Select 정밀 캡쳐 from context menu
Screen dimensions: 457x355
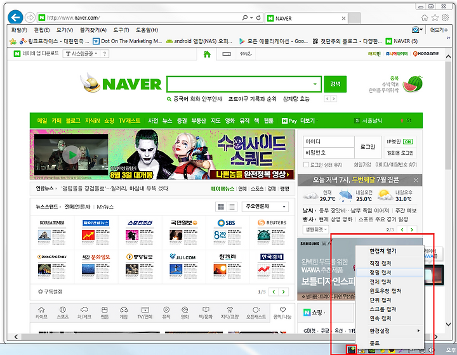coord(390,273)
